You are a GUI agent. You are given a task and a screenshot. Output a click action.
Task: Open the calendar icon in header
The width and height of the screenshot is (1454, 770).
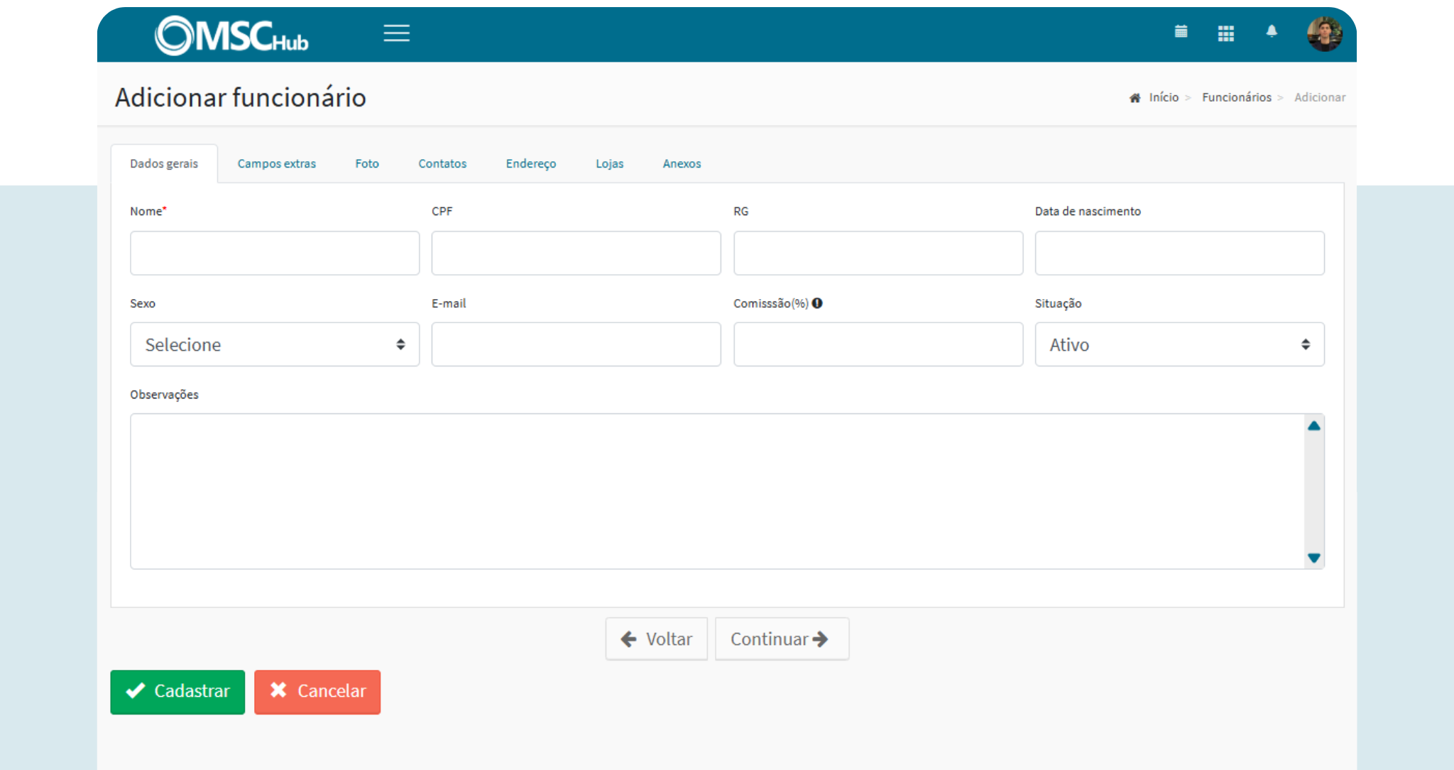(x=1181, y=32)
